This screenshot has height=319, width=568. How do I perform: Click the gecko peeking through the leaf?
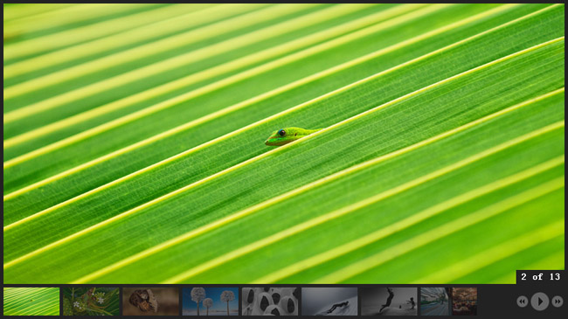pos(292,136)
